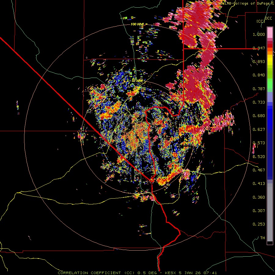275x275 pixels.
Task: Click the 0.5 DEG elevation text
Action: click(147, 273)
